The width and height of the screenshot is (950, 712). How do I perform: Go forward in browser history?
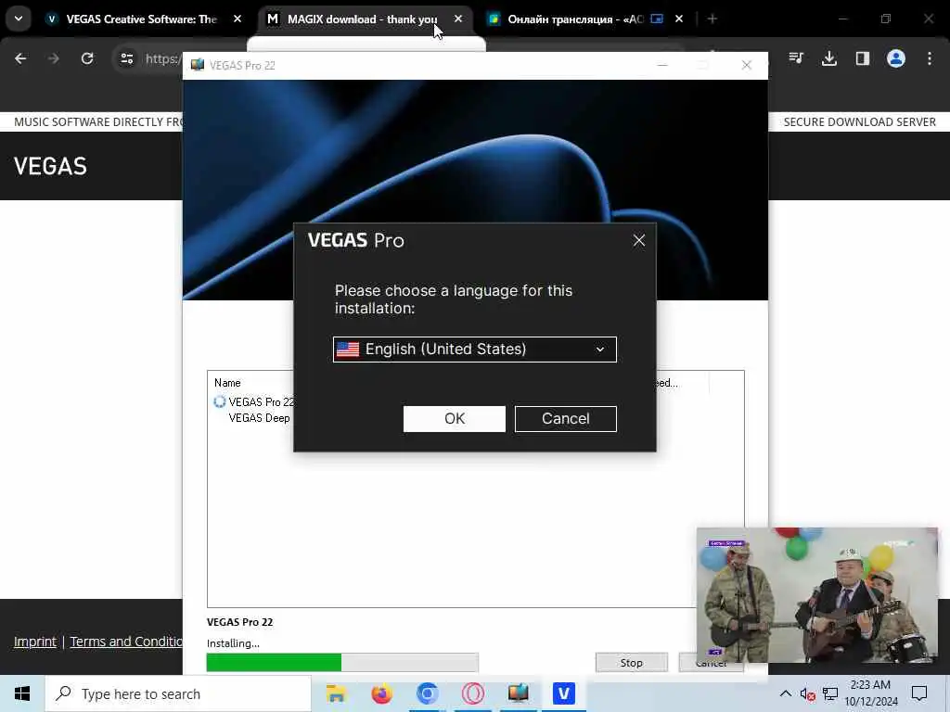point(54,58)
